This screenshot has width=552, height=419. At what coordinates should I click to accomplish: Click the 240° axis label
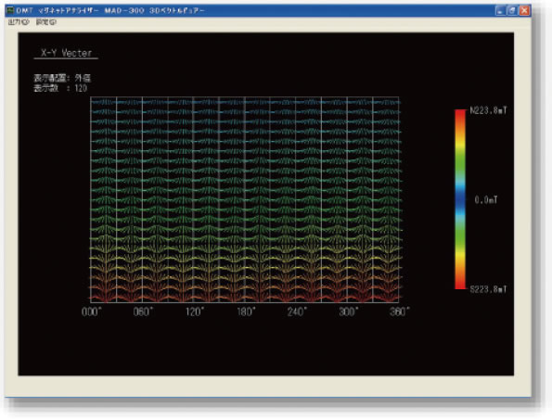pyautogui.click(x=297, y=311)
